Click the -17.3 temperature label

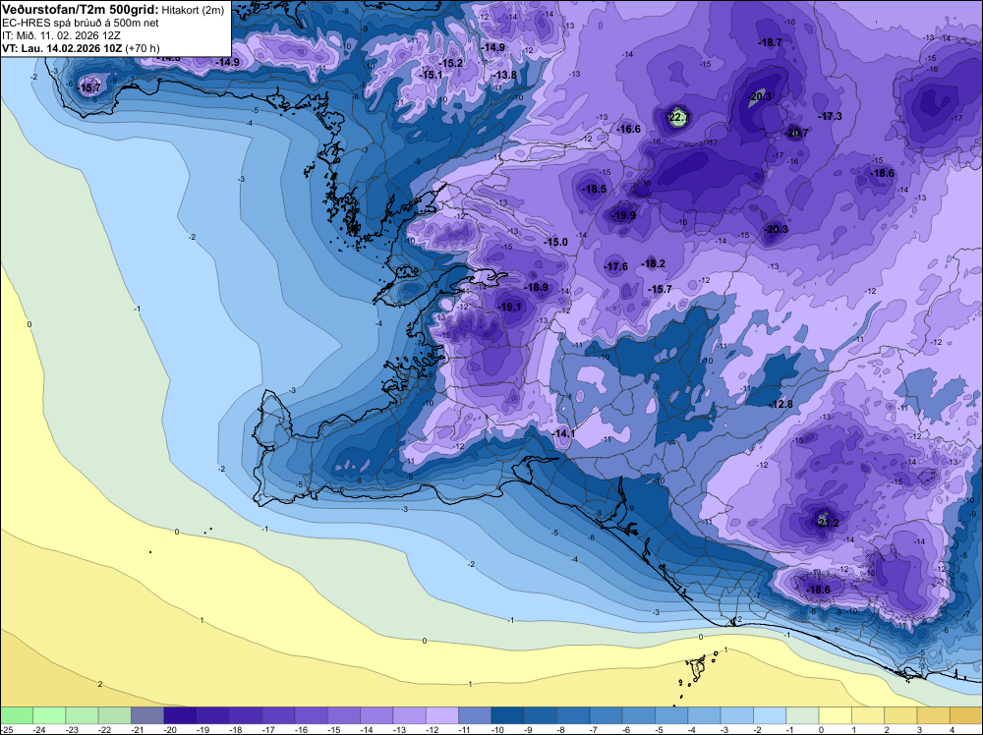[830, 117]
